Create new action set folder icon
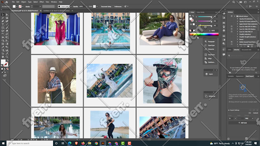Image resolution: width=260 pixels, height=146 pixels. point(248,47)
